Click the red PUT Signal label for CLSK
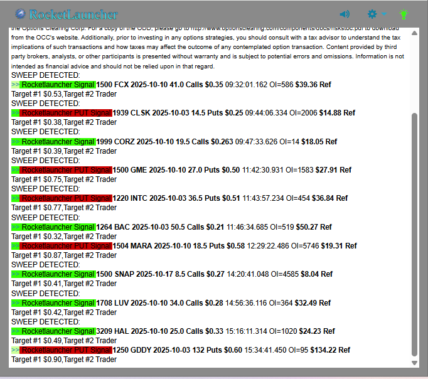The height and width of the screenshot is (379, 428). pyautogui.click(x=62, y=113)
